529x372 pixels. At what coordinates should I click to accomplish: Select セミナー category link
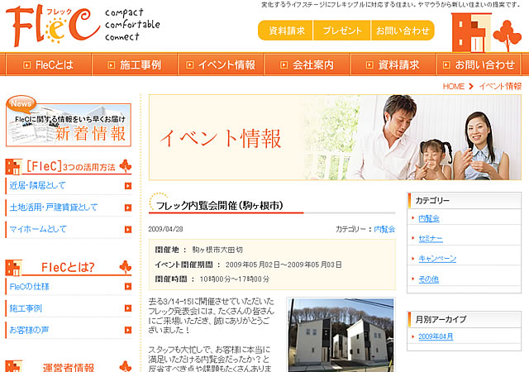[x=431, y=239]
